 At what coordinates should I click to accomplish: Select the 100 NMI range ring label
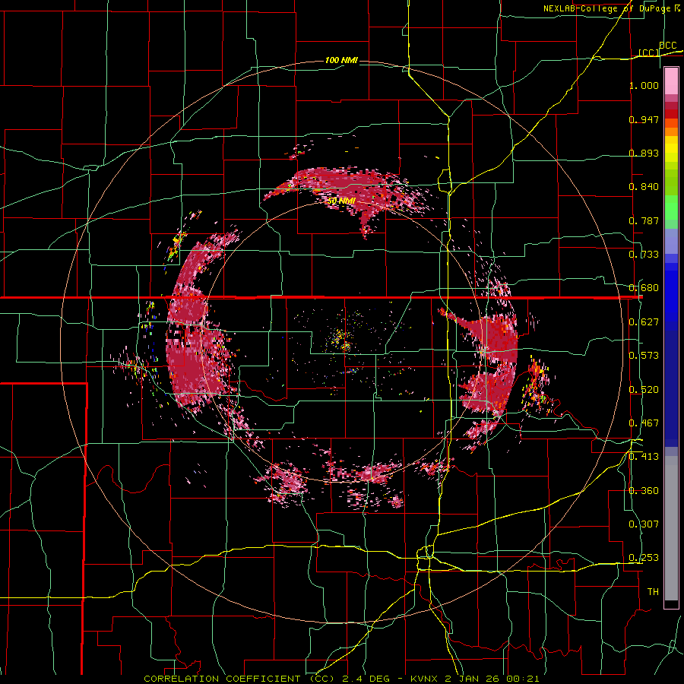341,60
